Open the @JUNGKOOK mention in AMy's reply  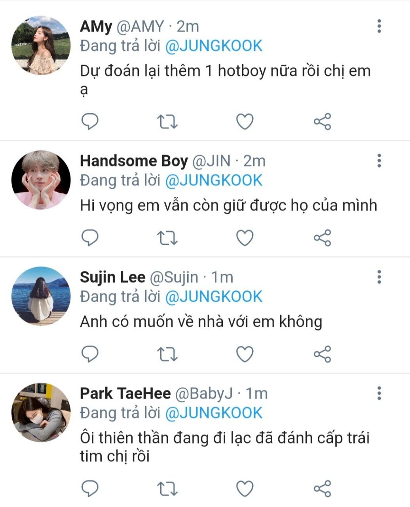point(213,46)
